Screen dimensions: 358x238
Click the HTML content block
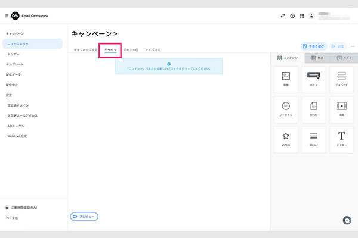pos(314,109)
